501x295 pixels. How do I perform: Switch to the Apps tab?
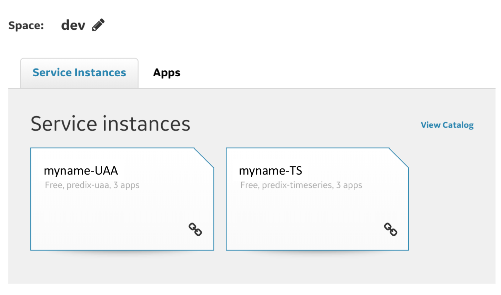tap(167, 73)
